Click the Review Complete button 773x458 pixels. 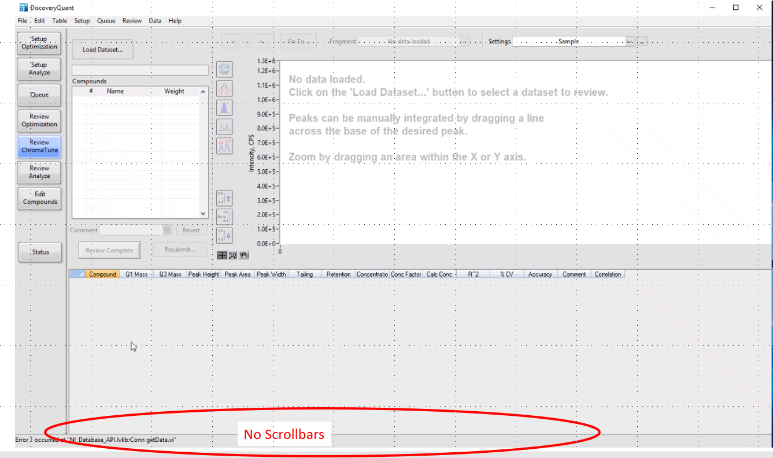click(x=109, y=250)
